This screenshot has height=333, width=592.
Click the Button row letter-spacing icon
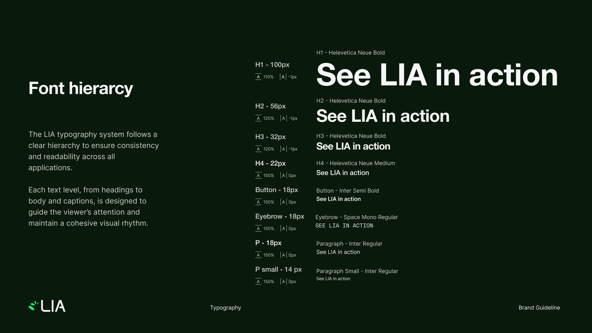[283, 202]
